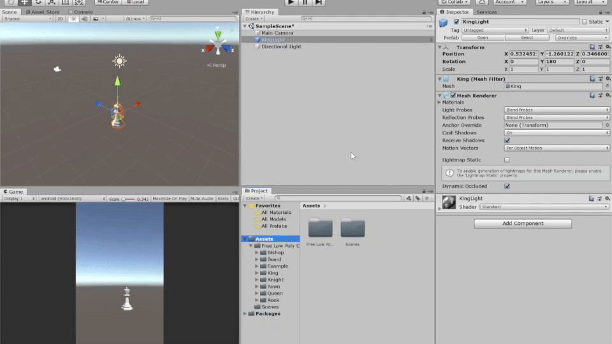Toggle scene audio speaker icon
612x344 pixels.
point(84,19)
